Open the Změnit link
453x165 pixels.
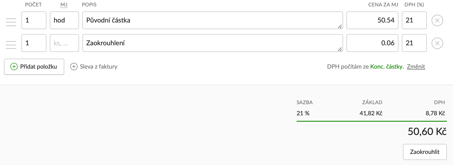[416, 67]
